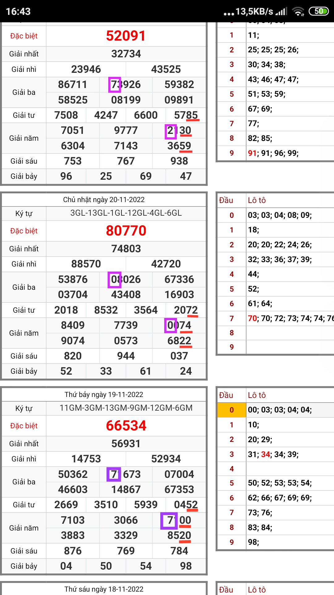Screen dimensions: 334x595
Task: Tap the battery indicator in status bar
Action: coord(319,11)
